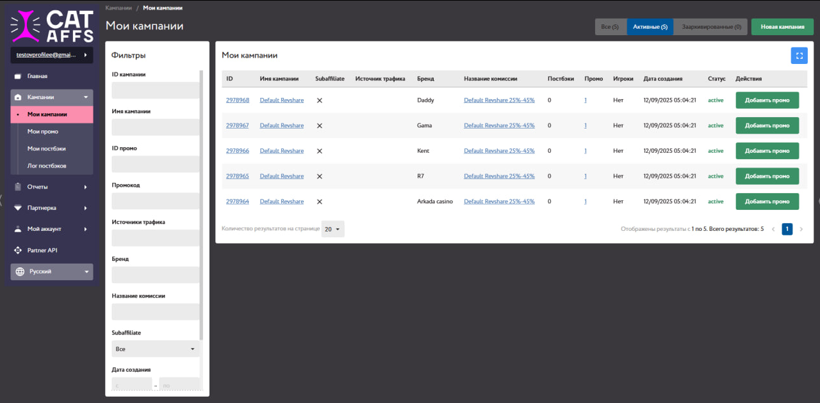The width and height of the screenshot is (820, 403).
Task: Click the globe language icon
Action: pyautogui.click(x=20, y=272)
